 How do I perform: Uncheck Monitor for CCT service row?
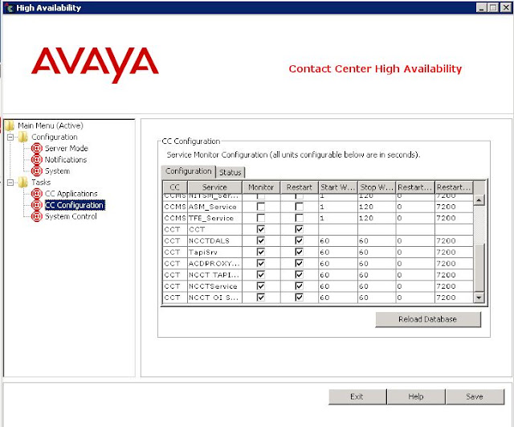coord(260,229)
